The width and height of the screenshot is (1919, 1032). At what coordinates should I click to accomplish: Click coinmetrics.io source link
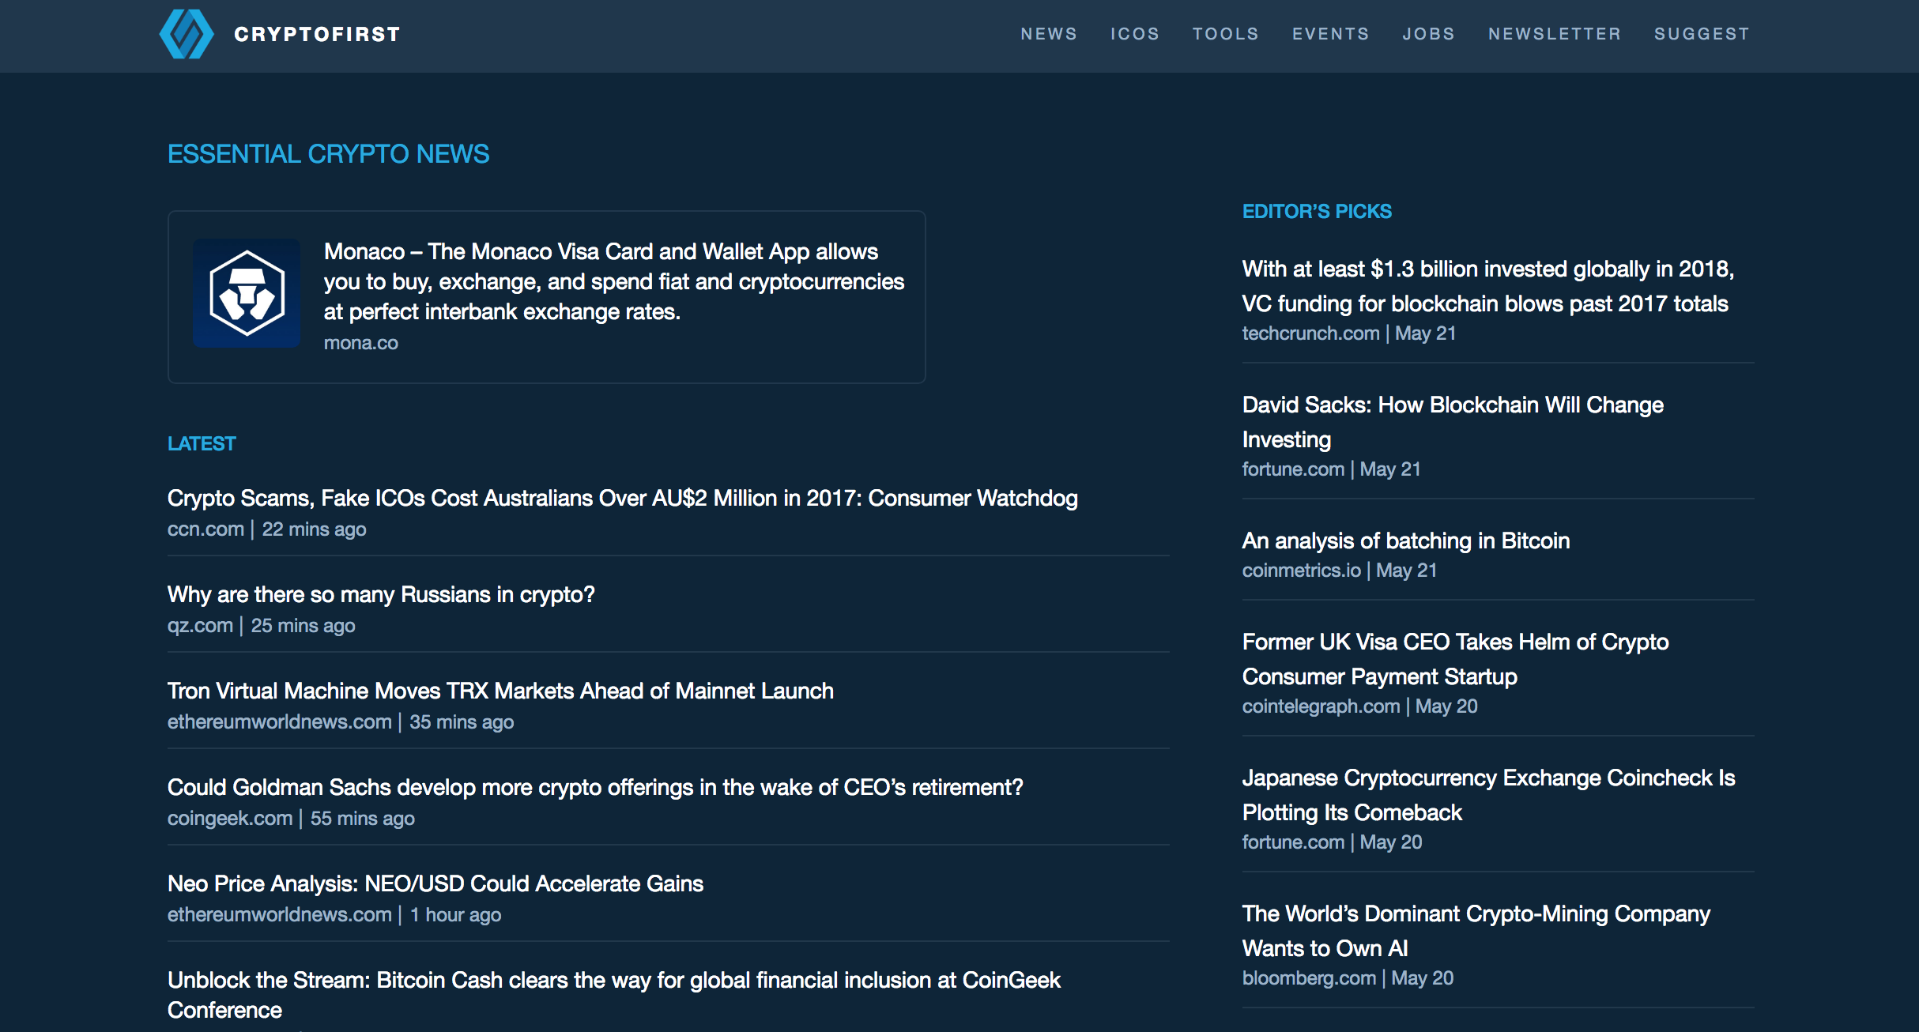(x=1302, y=571)
